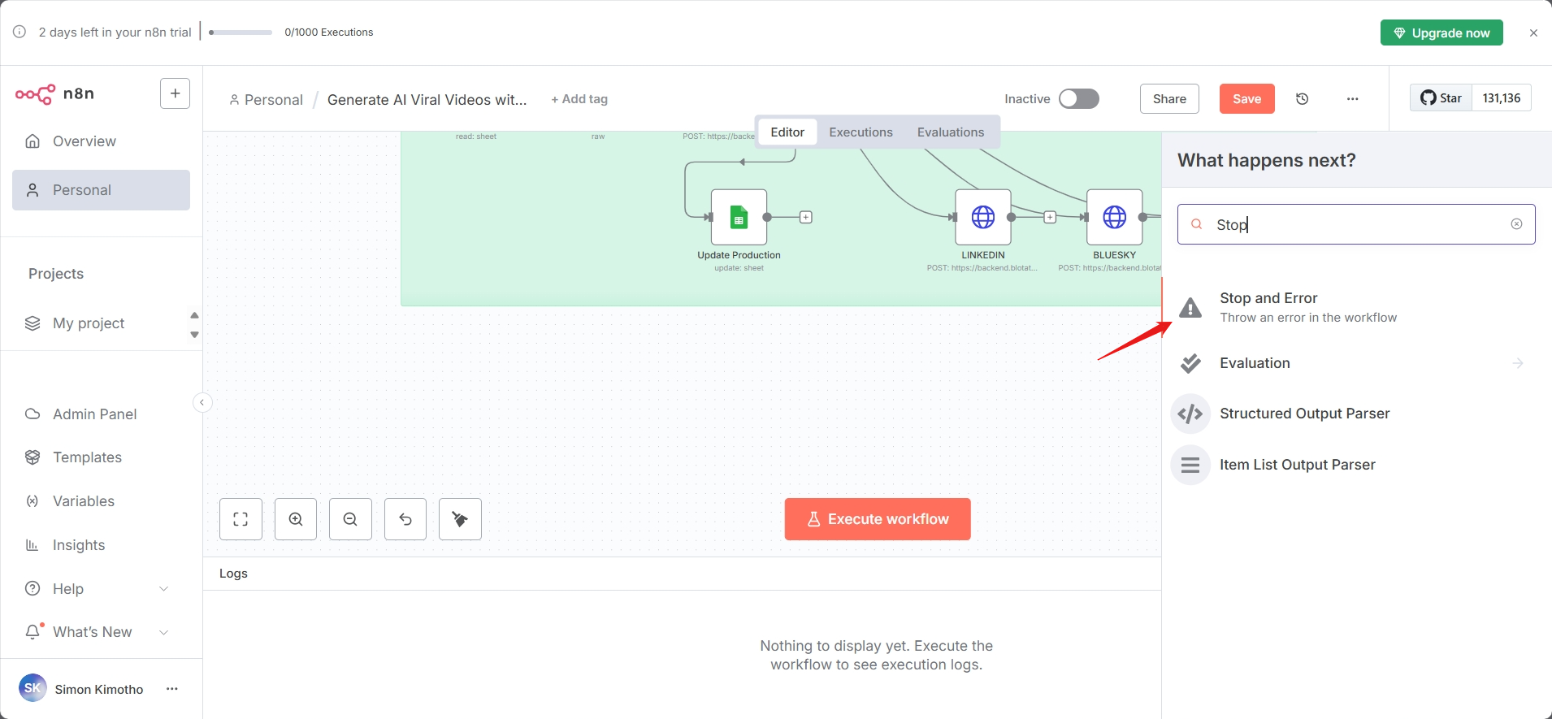Click the Personal breadcrumb
The width and height of the screenshot is (1552, 719).
point(266,99)
